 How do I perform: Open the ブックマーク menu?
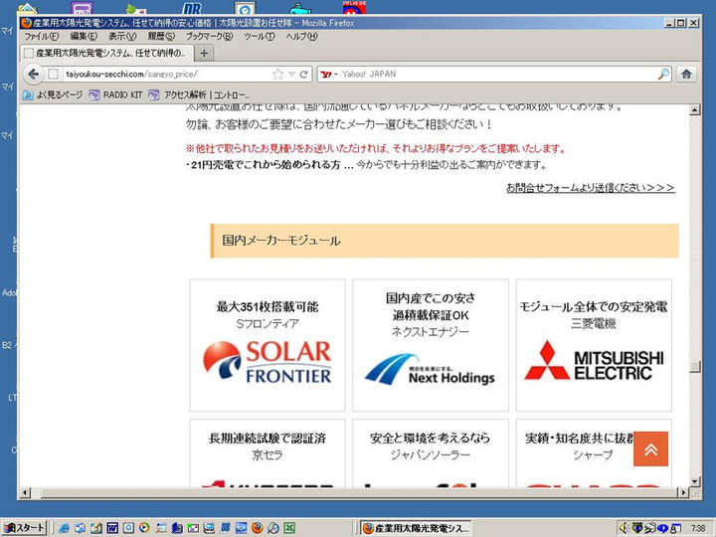point(209,36)
